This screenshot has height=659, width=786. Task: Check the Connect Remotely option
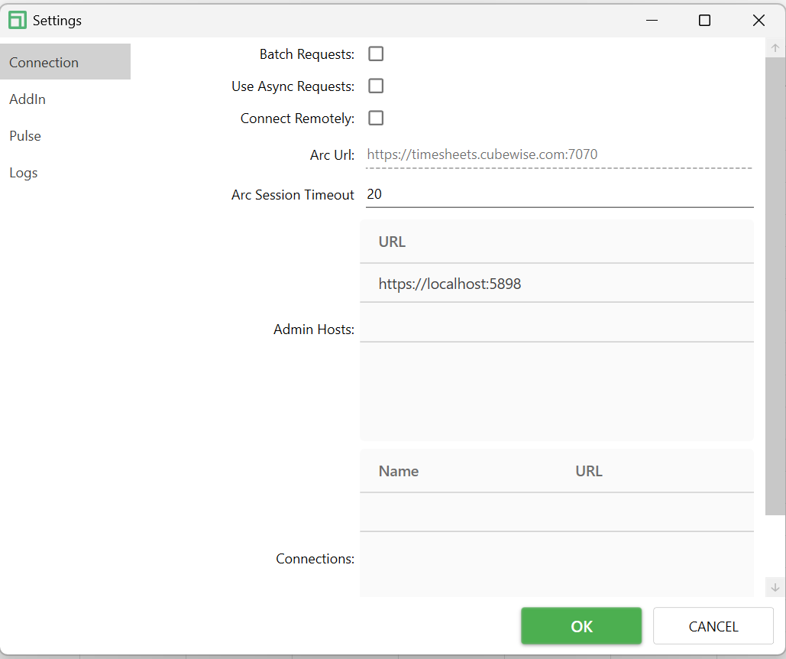[376, 118]
